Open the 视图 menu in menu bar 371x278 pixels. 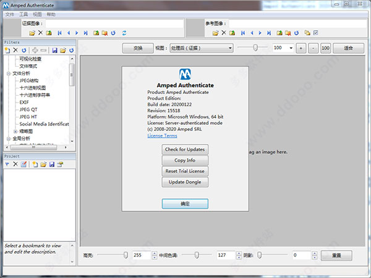[37, 14]
